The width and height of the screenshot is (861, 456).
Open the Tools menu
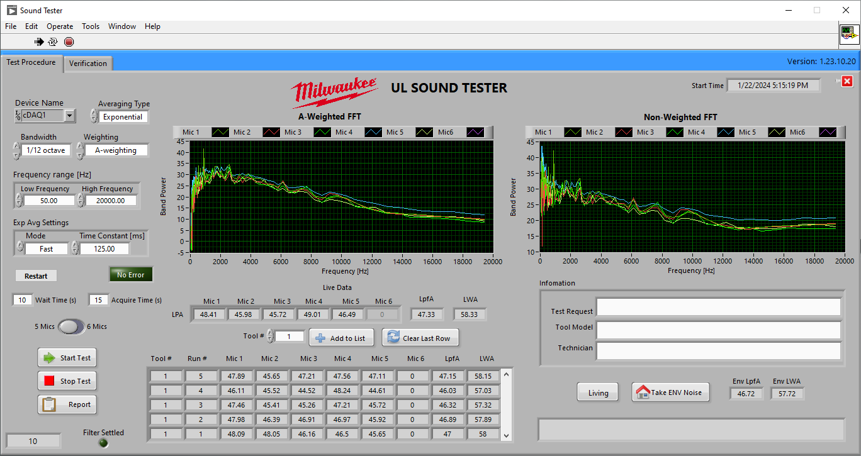(91, 26)
